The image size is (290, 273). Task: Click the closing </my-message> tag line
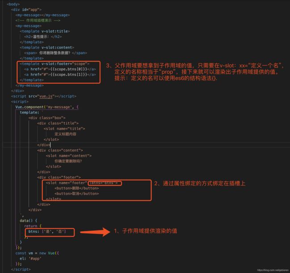coord(29,85)
